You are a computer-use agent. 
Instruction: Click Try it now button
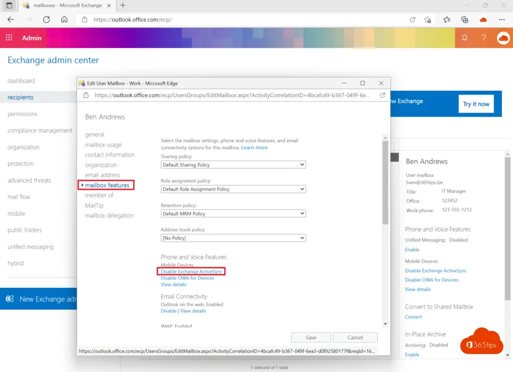pyautogui.click(x=476, y=104)
